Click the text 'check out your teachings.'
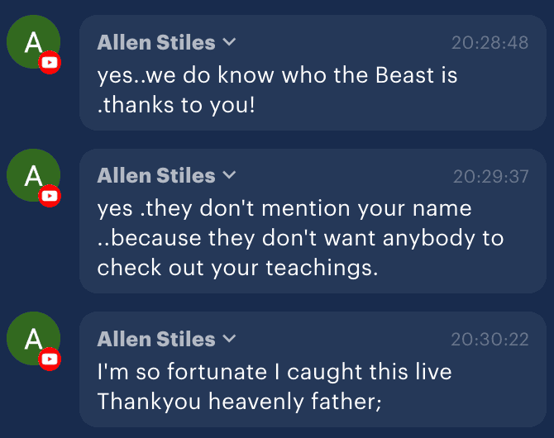 tap(237, 268)
